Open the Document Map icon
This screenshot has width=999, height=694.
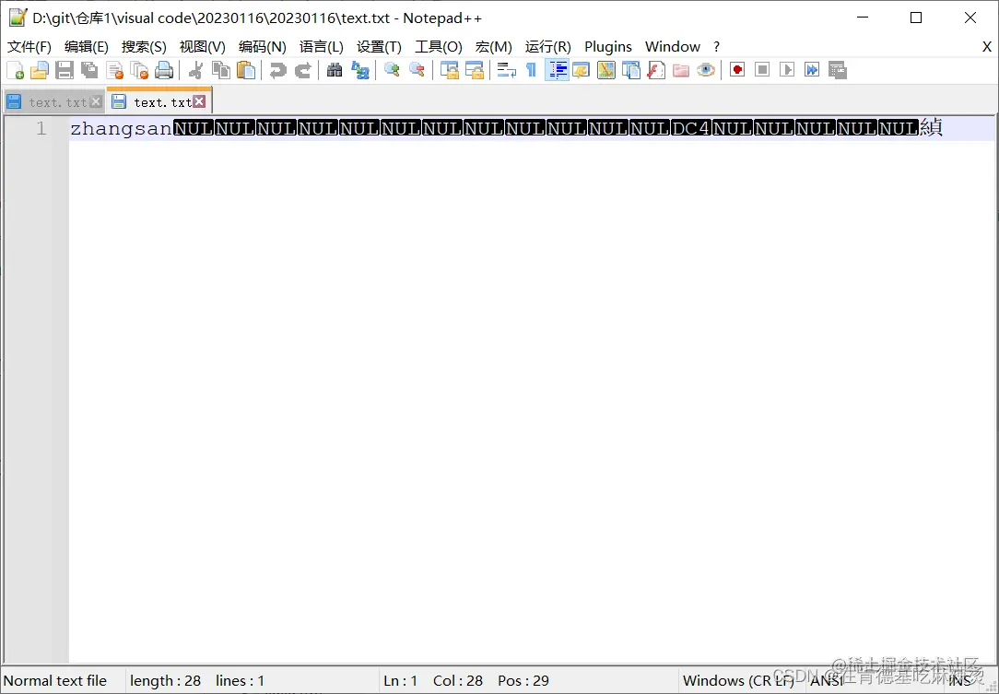point(605,70)
